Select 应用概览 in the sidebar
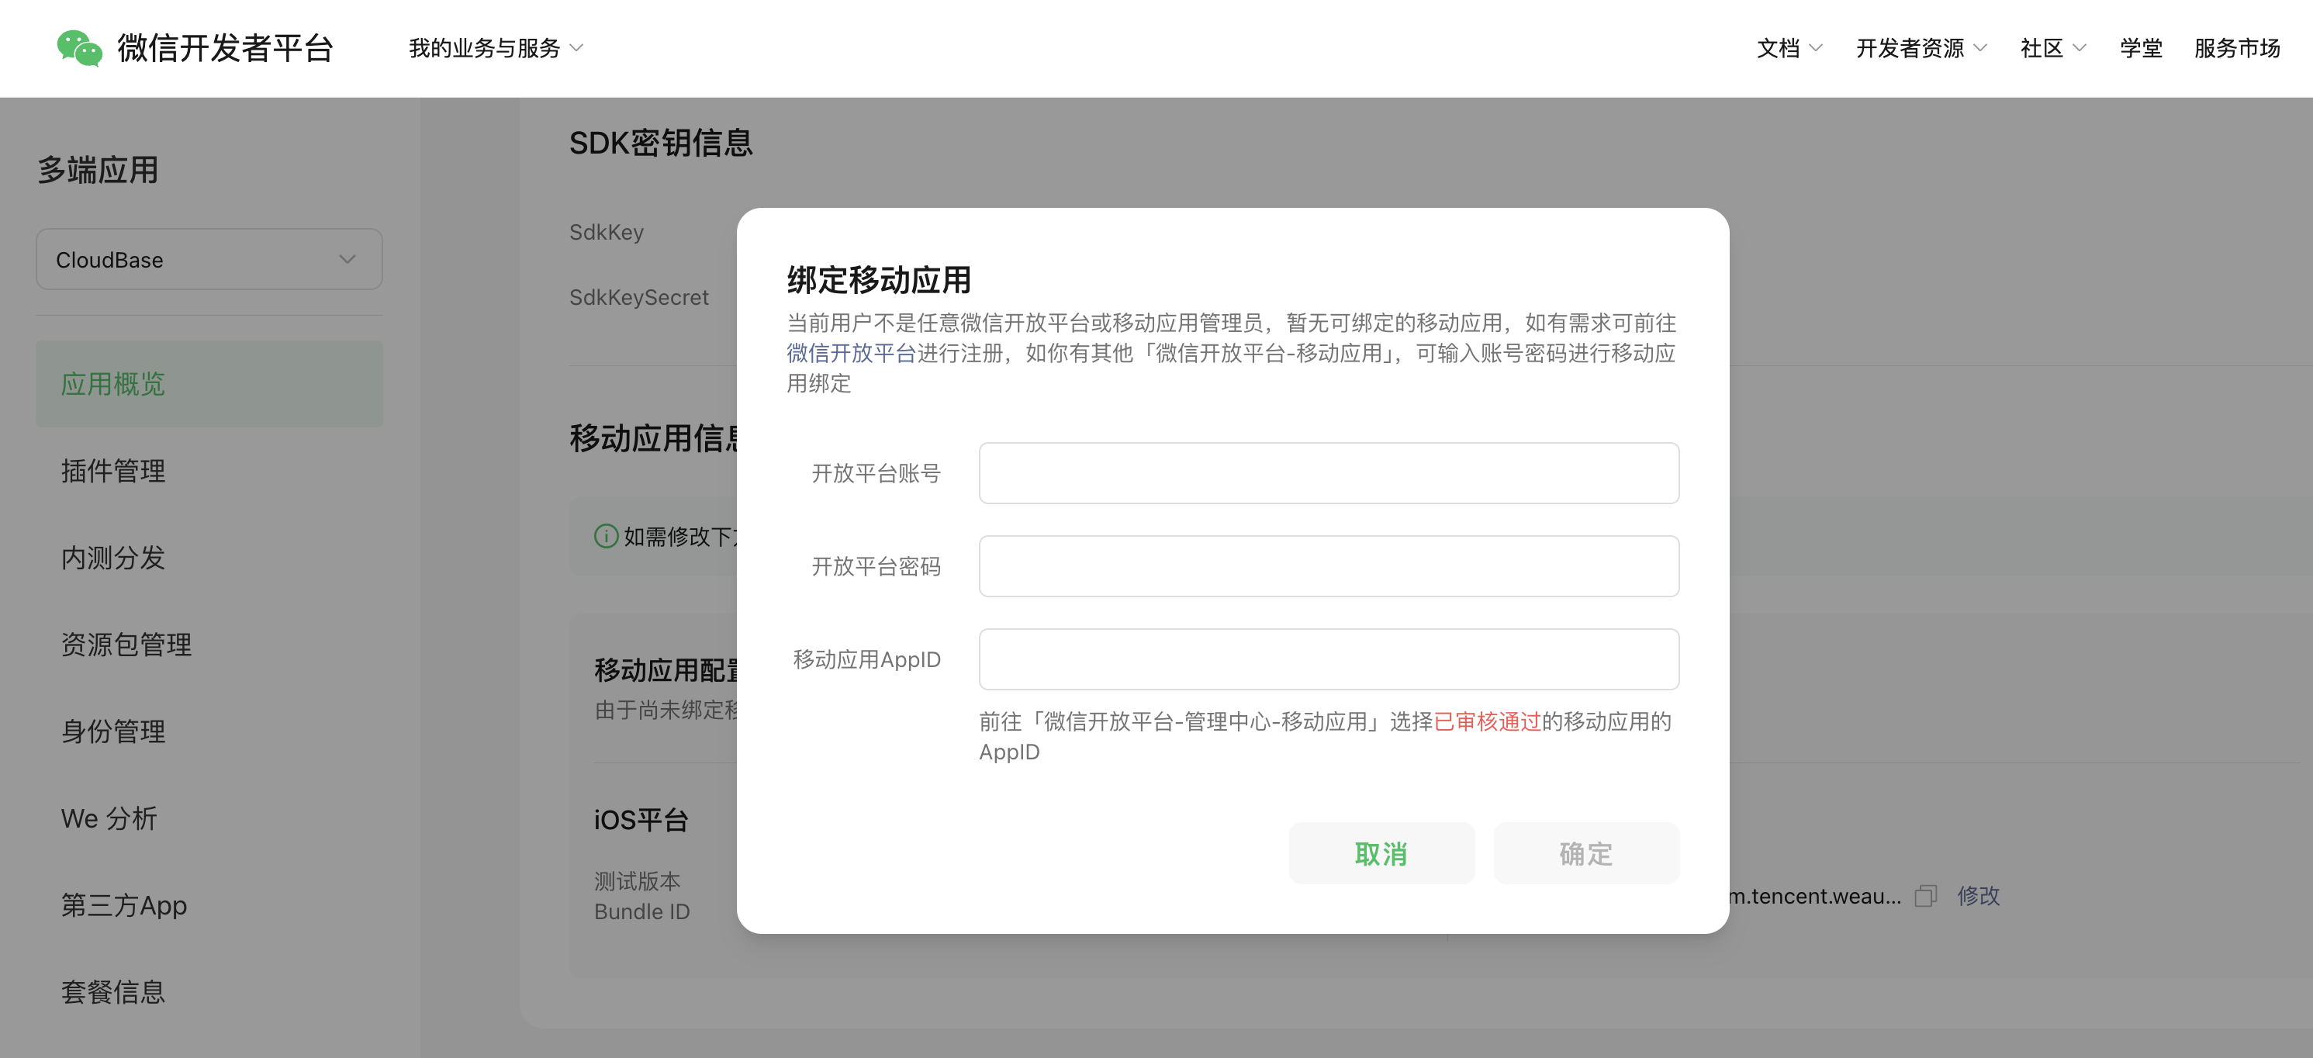The width and height of the screenshot is (2313, 1058). [209, 383]
